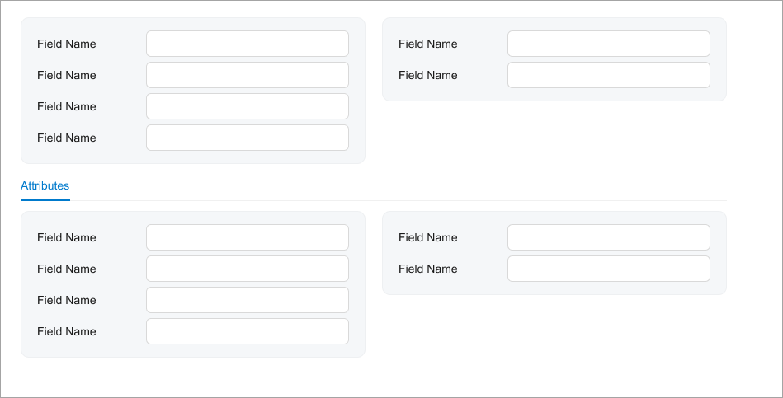
Task: Click fourth input field in top-left panel
Action: (248, 138)
